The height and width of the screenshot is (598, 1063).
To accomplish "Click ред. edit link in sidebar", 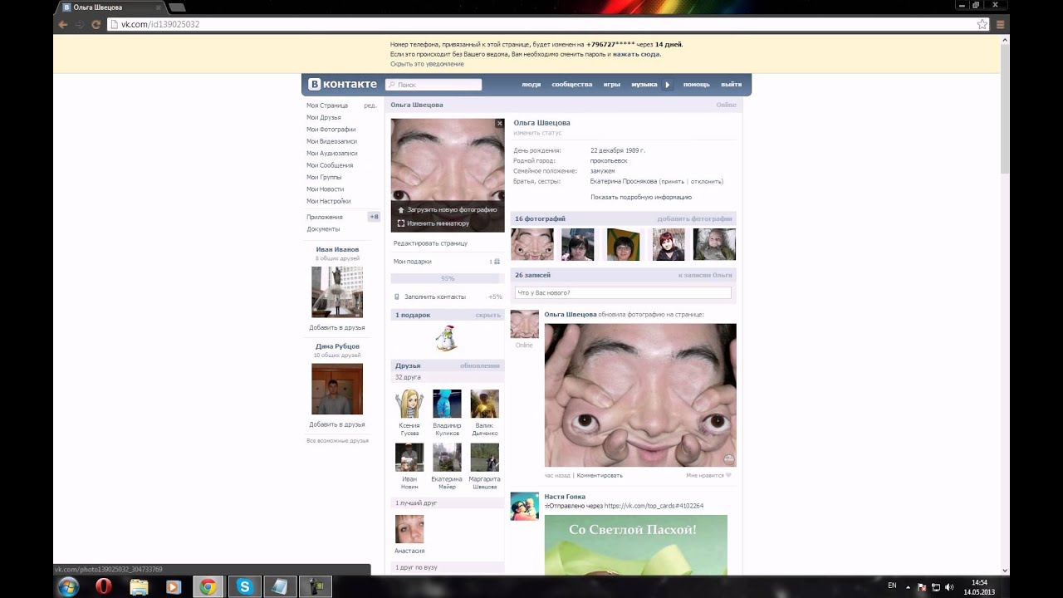I will coord(370,105).
